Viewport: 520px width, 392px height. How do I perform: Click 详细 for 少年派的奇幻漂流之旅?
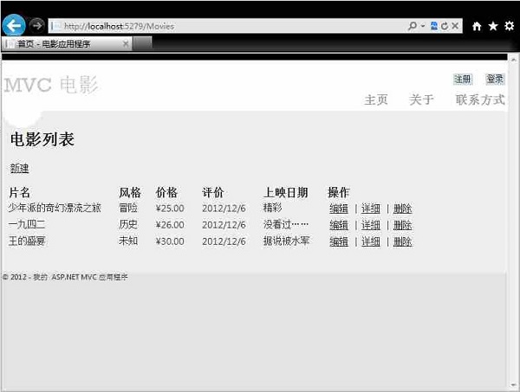370,209
